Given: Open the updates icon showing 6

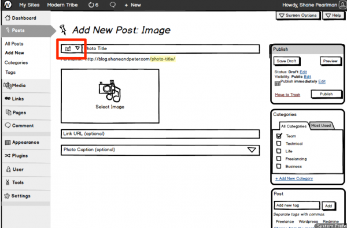Looking at the screenshot, I should pos(93,5).
